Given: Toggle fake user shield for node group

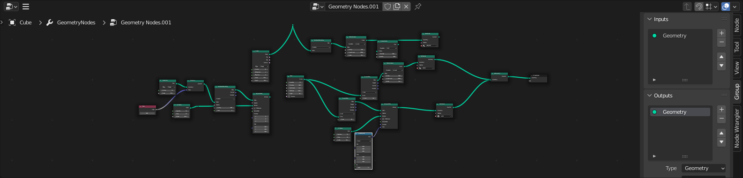Looking at the screenshot, I should coord(387,7).
